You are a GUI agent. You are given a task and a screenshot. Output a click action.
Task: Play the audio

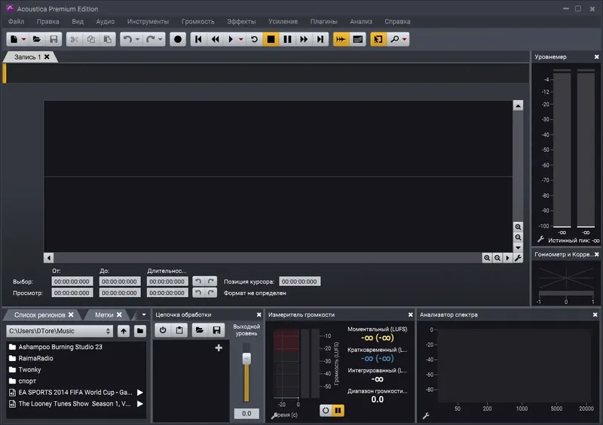231,39
